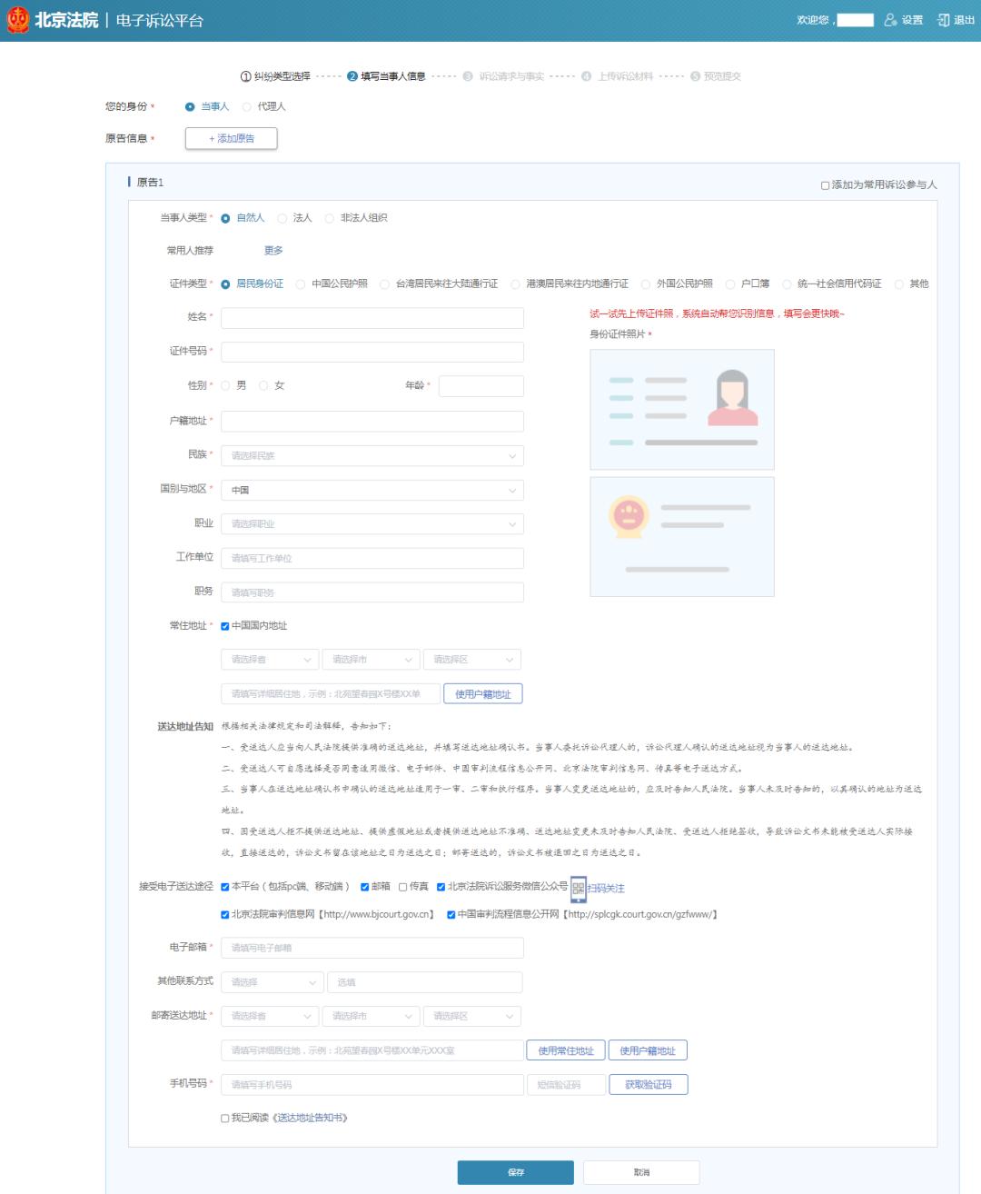Go to step 4 上传诉讼材料
The height and width of the screenshot is (1194, 981).
[617, 76]
